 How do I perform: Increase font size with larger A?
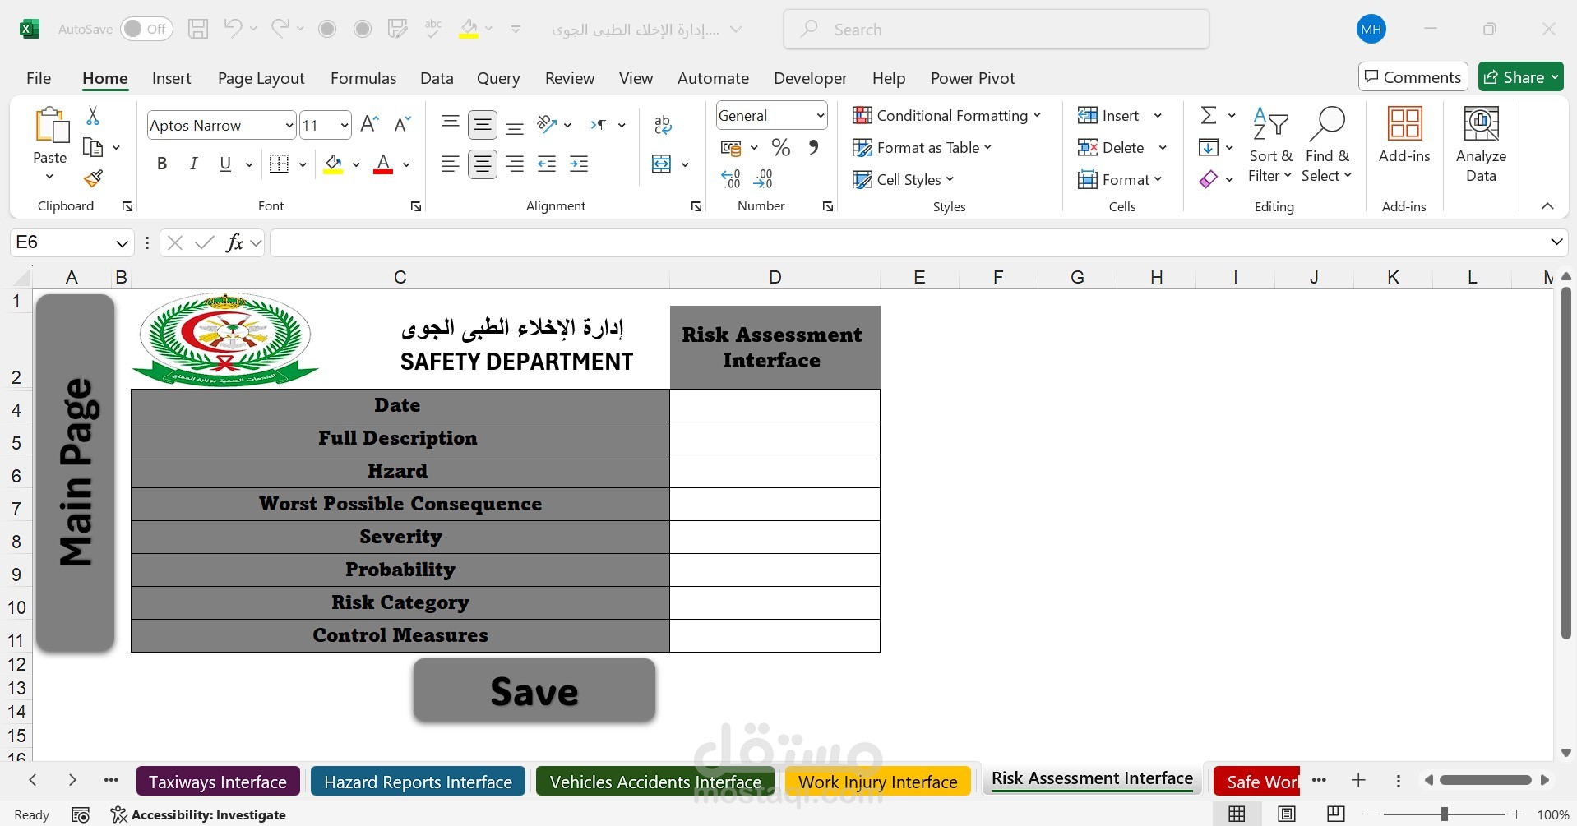pyautogui.click(x=370, y=125)
